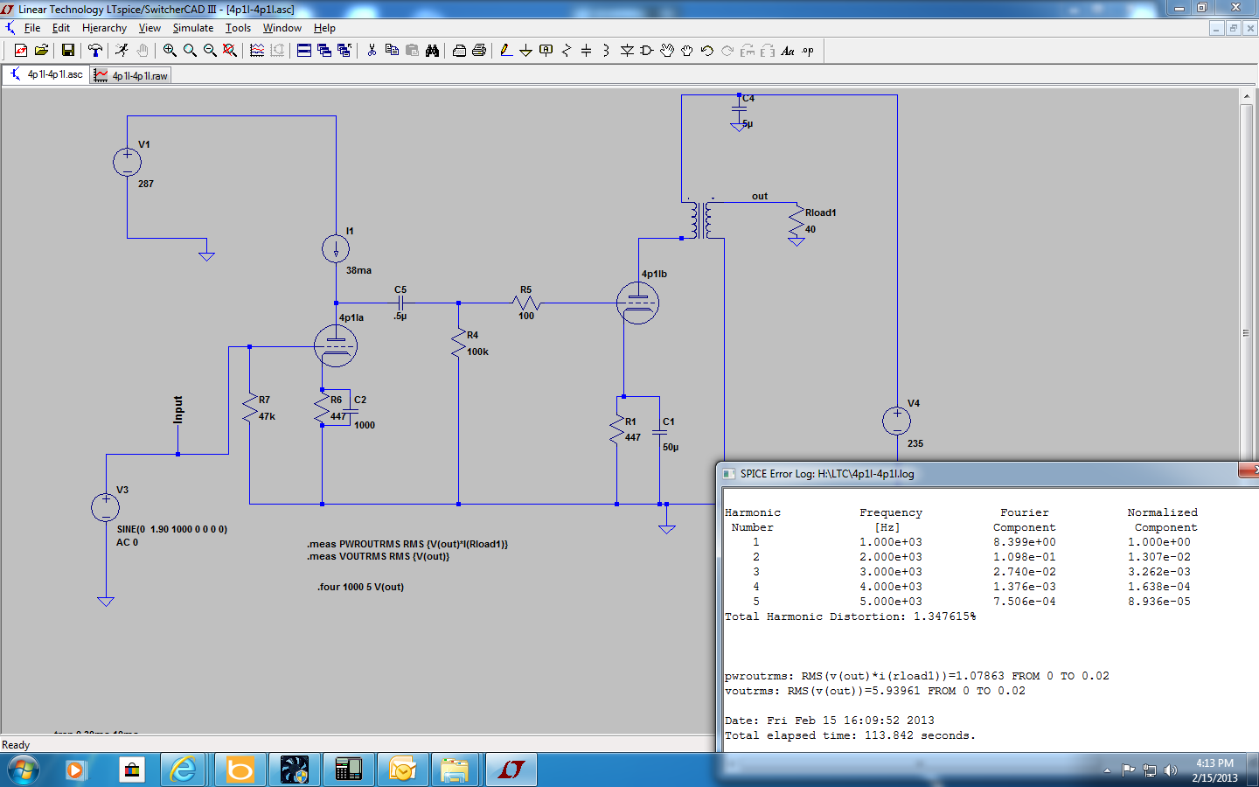Viewport: 1259px width, 787px height.
Task: Open the Component selector gate icon
Action: (x=647, y=51)
